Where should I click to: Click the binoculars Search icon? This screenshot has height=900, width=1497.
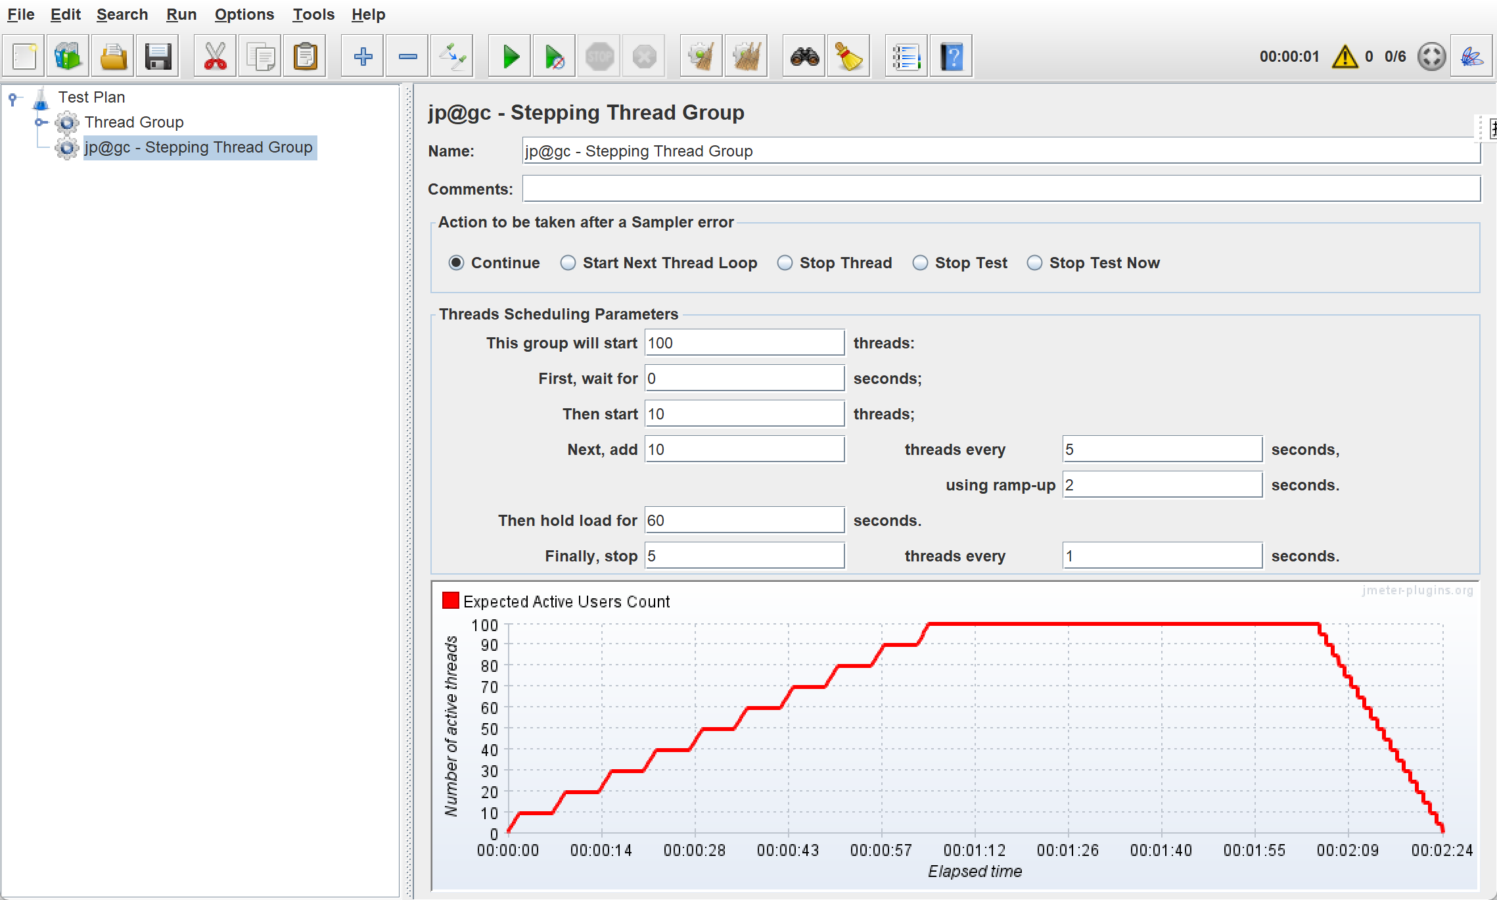point(804,57)
